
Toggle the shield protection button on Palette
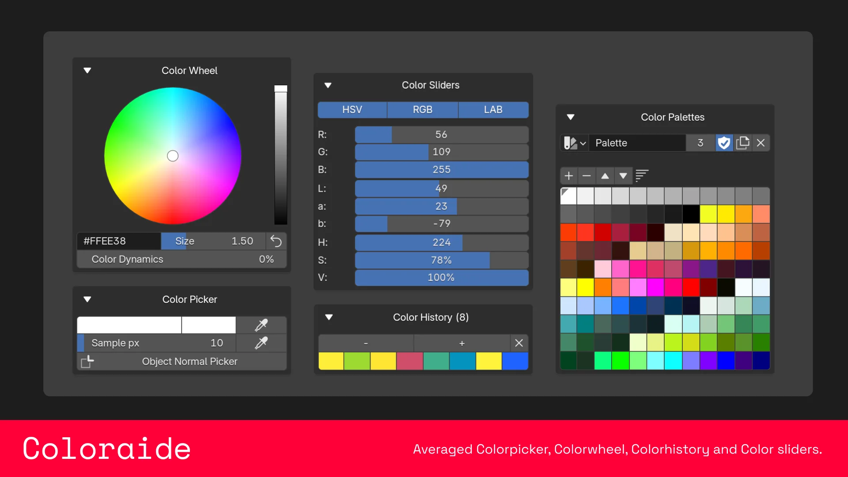(x=724, y=143)
